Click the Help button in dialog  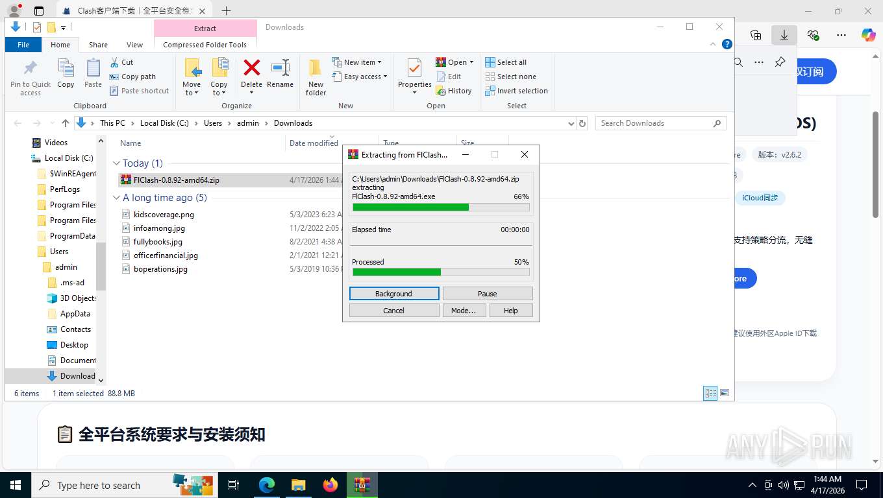511,311
